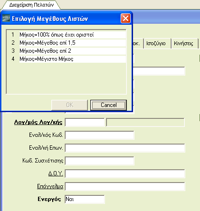Click the disabled OK button
Viewport: 200px width, 211px height.
(69, 105)
